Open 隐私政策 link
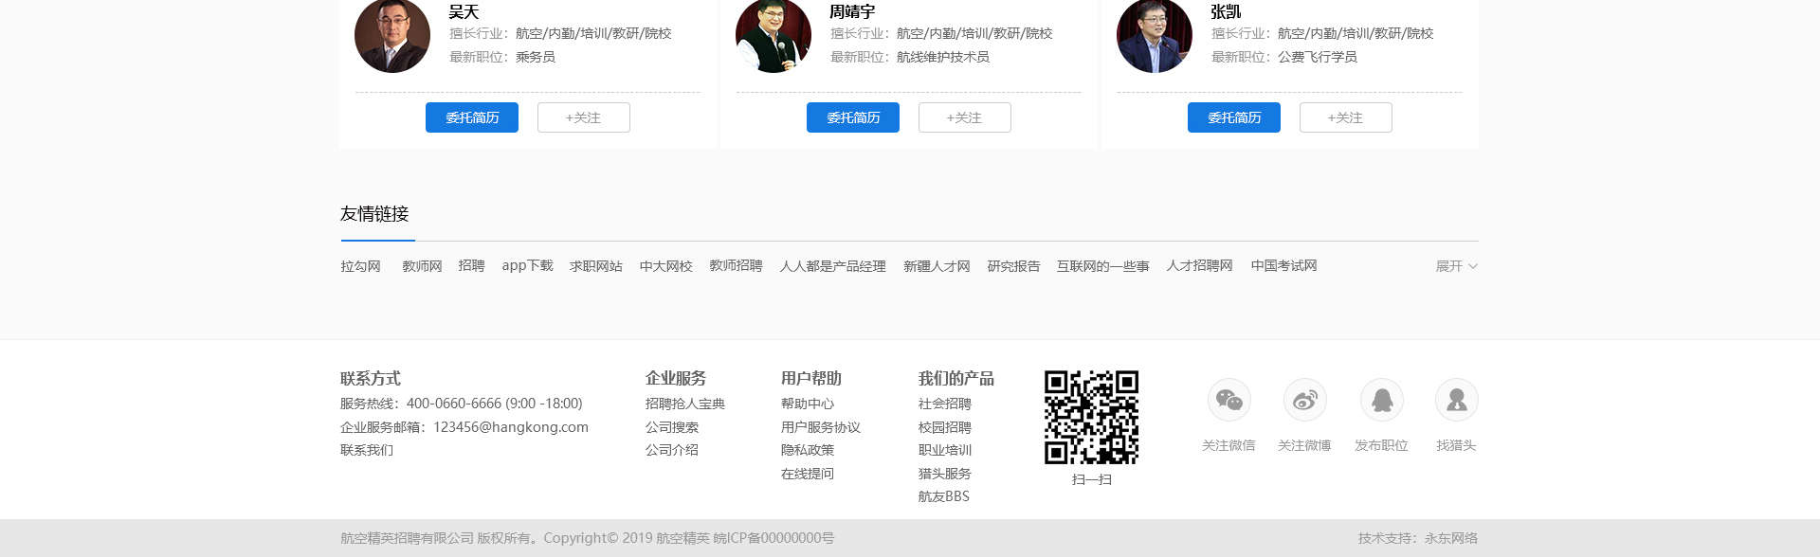Screen dimensions: 1820x557 coord(808,450)
